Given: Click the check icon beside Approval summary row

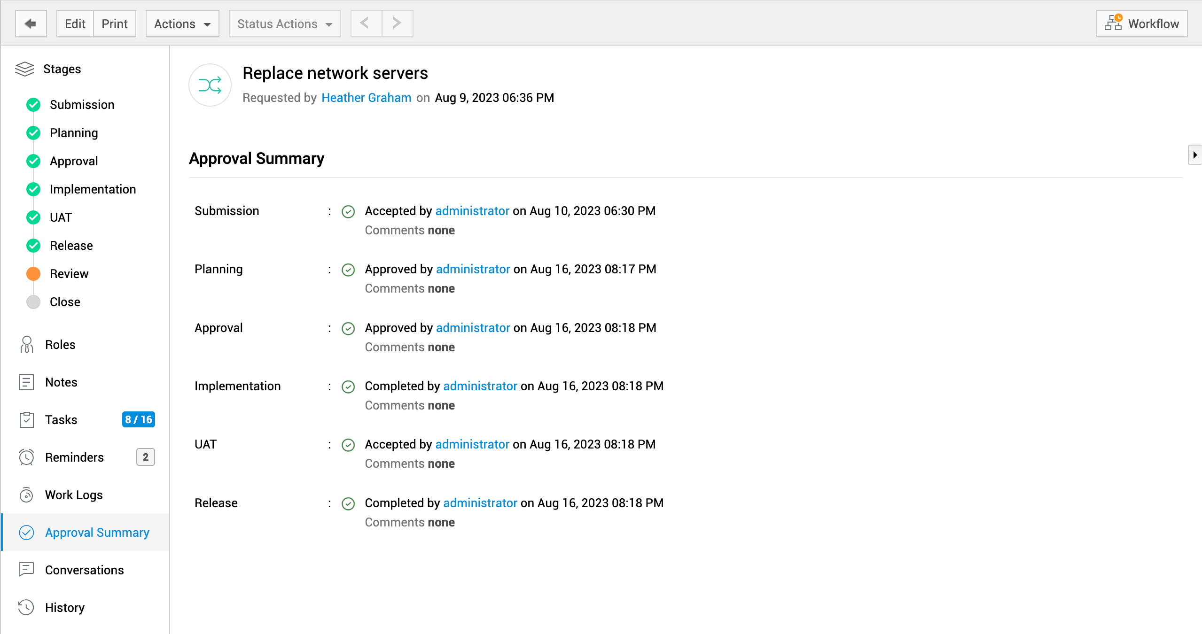Looking at the screenshot, I should pyautogui.click(x=348, y=328).
